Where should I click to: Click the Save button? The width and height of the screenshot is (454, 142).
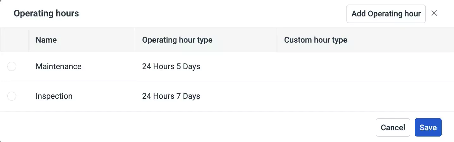coord(428,127)
